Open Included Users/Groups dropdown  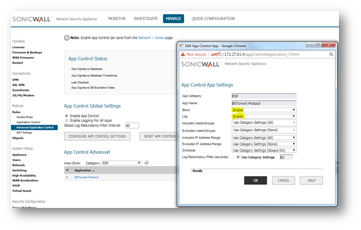264,122
